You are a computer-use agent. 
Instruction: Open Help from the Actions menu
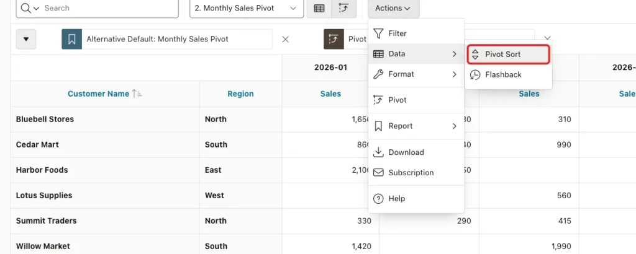pyautogui.click(x=416, y=199)
